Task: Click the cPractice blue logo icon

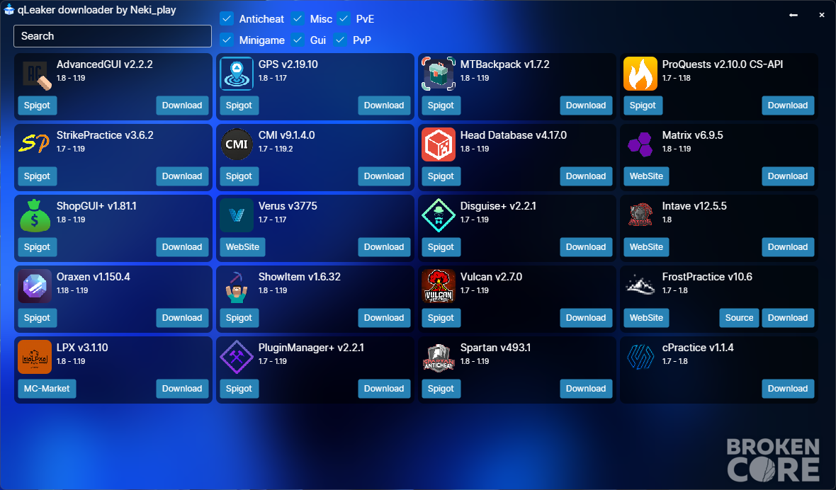Action: pos(640,357)
